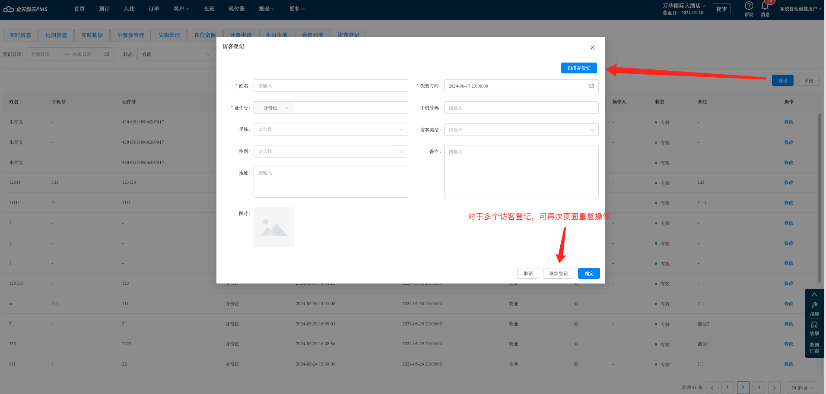Image resolution: width=826 pixels, height=394 pixels.
Task: Focus the 备注 text area
Action: tap(521, 171)
